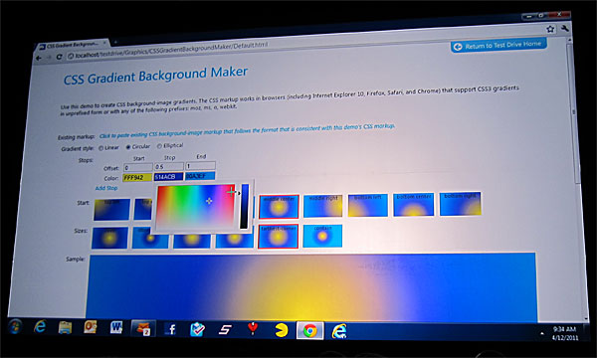Select the Linear gradient style
The width and height of the screenshot is (597, 358).
pos(108,147)
